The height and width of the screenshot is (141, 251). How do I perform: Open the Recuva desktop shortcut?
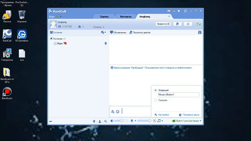7,16
